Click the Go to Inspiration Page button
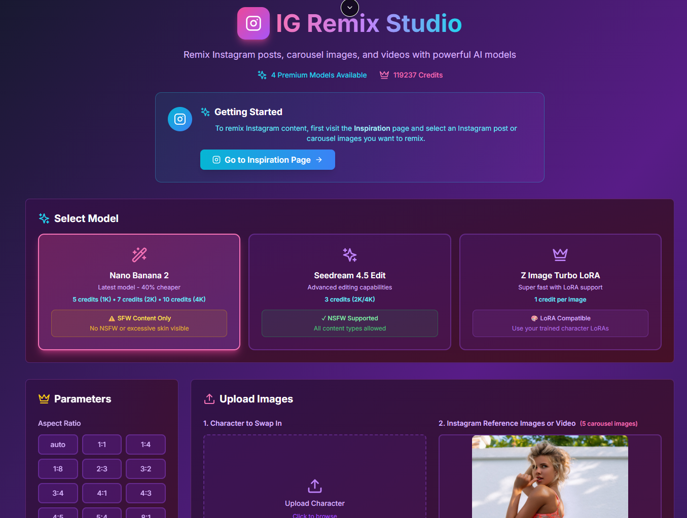The height and width of the screenshot is (518, 687). coord(267,160)
